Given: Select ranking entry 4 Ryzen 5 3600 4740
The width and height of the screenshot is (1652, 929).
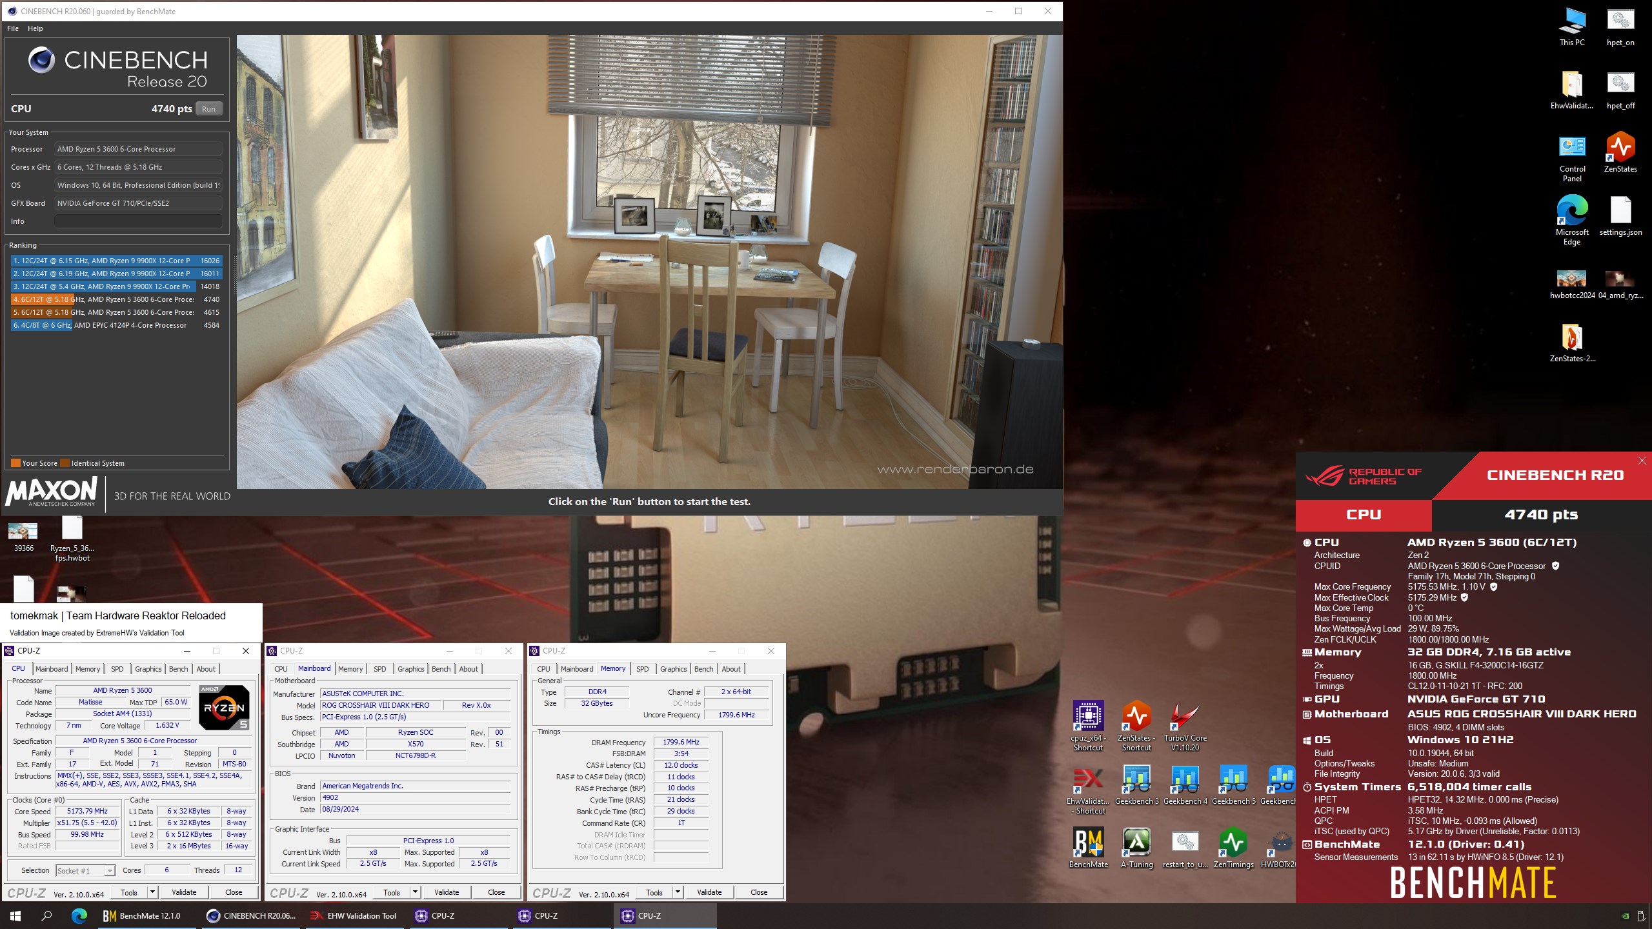Looking at the screenshot, I should (117, 299).
